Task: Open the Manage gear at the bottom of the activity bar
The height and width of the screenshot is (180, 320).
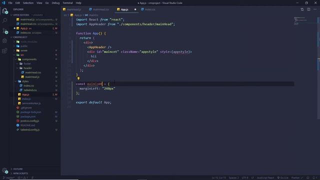Action: tap(4, 170)
